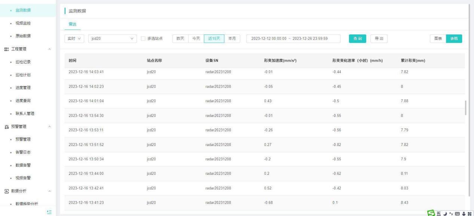Enable the 多选站点 checkbox
The image size is (474, 216).
144,39
